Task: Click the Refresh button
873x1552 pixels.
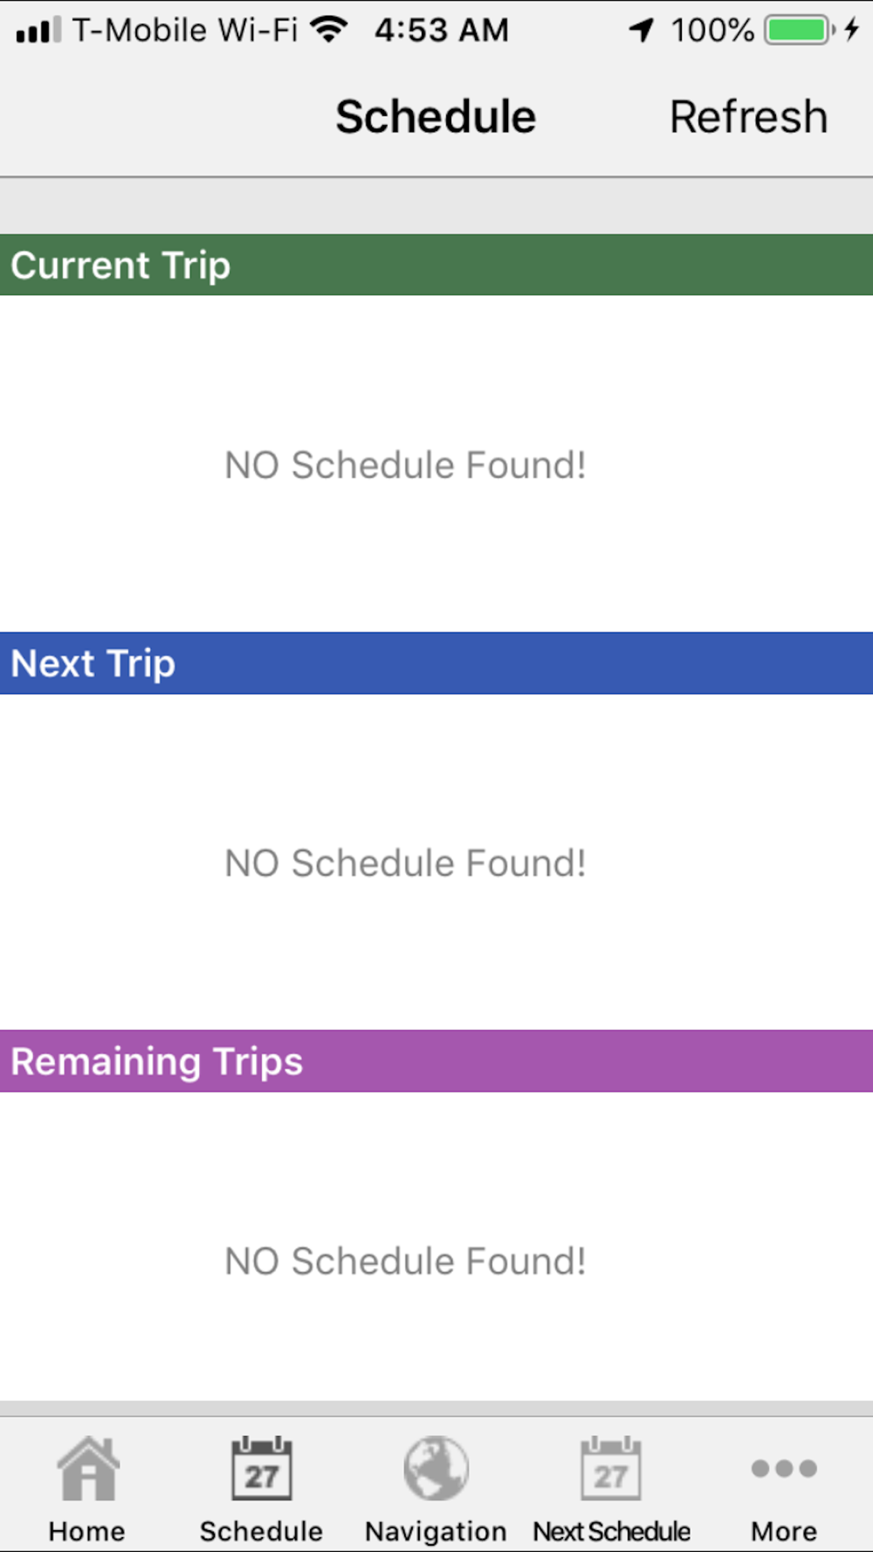Action: (x=748, y=117)
